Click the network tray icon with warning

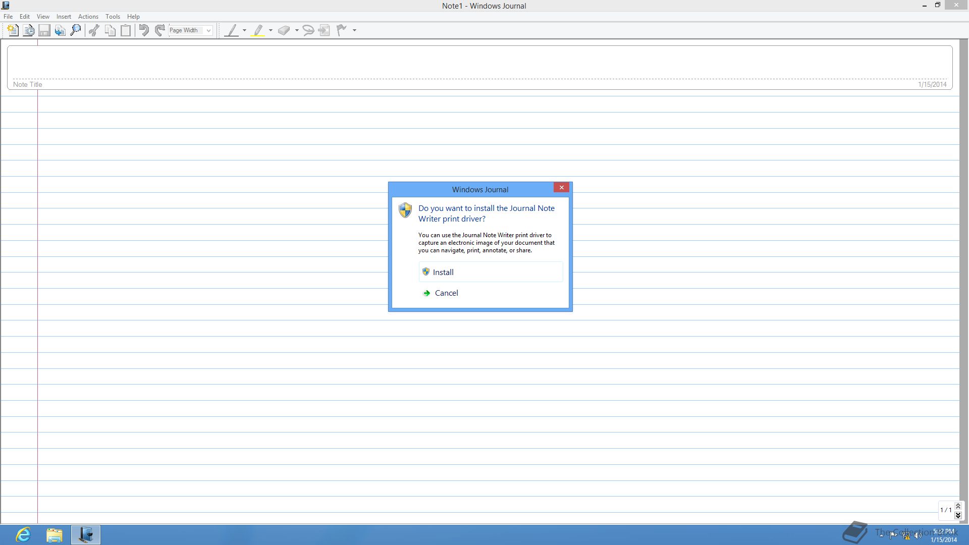906,535
